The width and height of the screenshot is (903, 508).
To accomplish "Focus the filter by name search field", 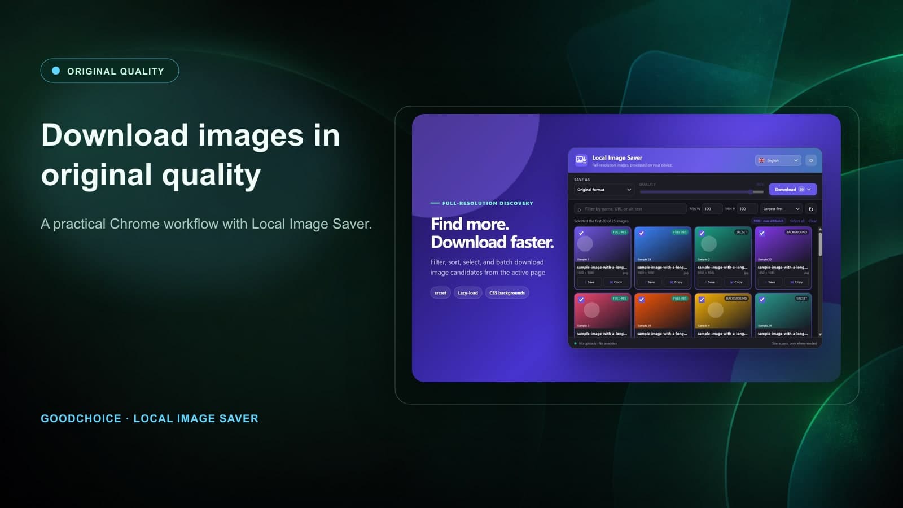I will point(630,209).
